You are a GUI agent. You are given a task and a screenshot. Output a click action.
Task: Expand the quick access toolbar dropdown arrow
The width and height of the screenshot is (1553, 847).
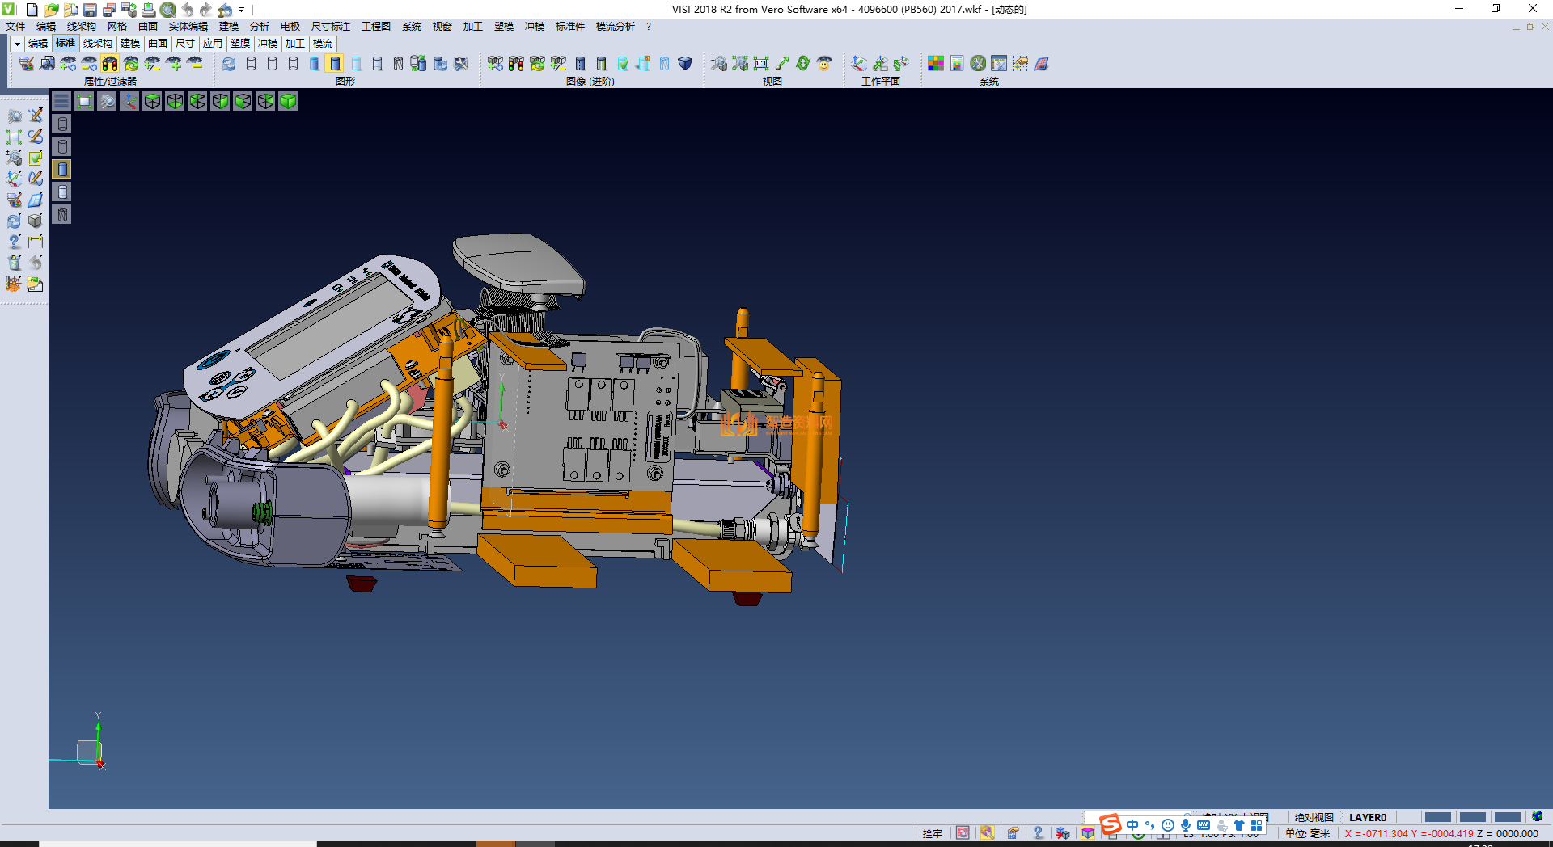pyautogui.click(x=241, y=11)
